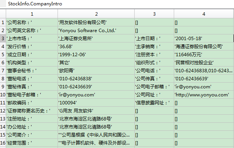The width and height of the screenshot is (234, 148).
Task: Click the '其它' cell
Action: pyautogui.click(x=96, y=63)
